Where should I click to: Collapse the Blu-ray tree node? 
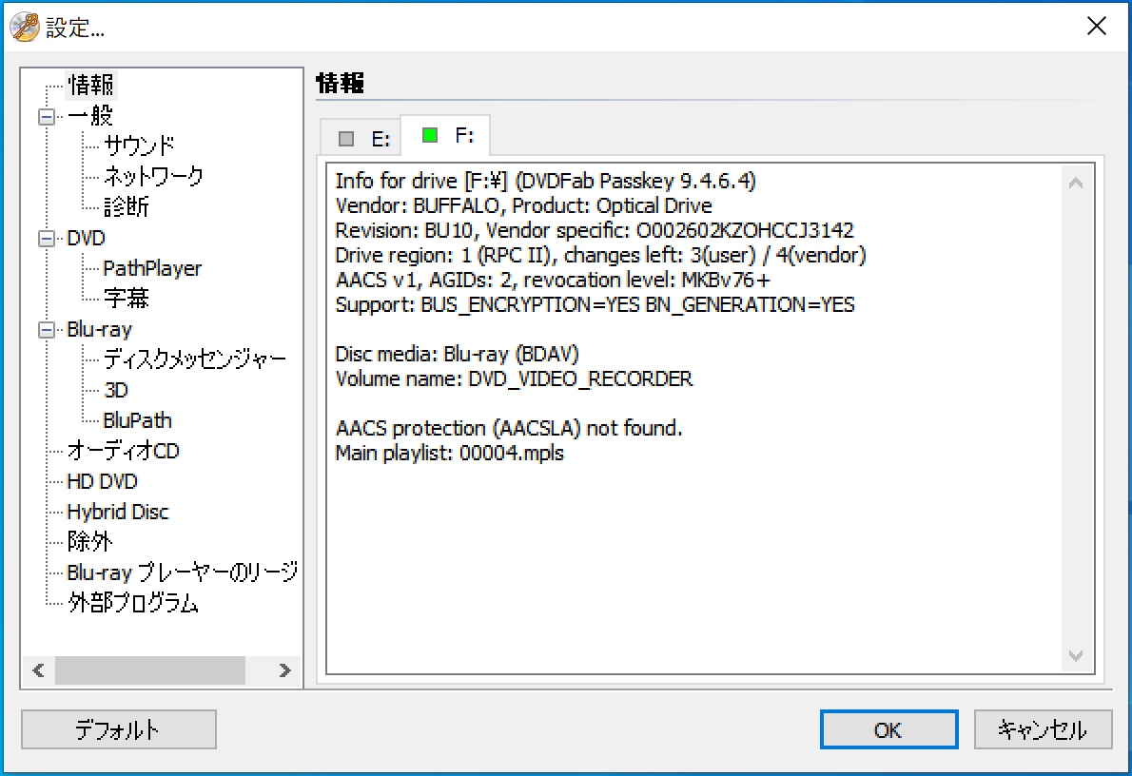point(47,330)
